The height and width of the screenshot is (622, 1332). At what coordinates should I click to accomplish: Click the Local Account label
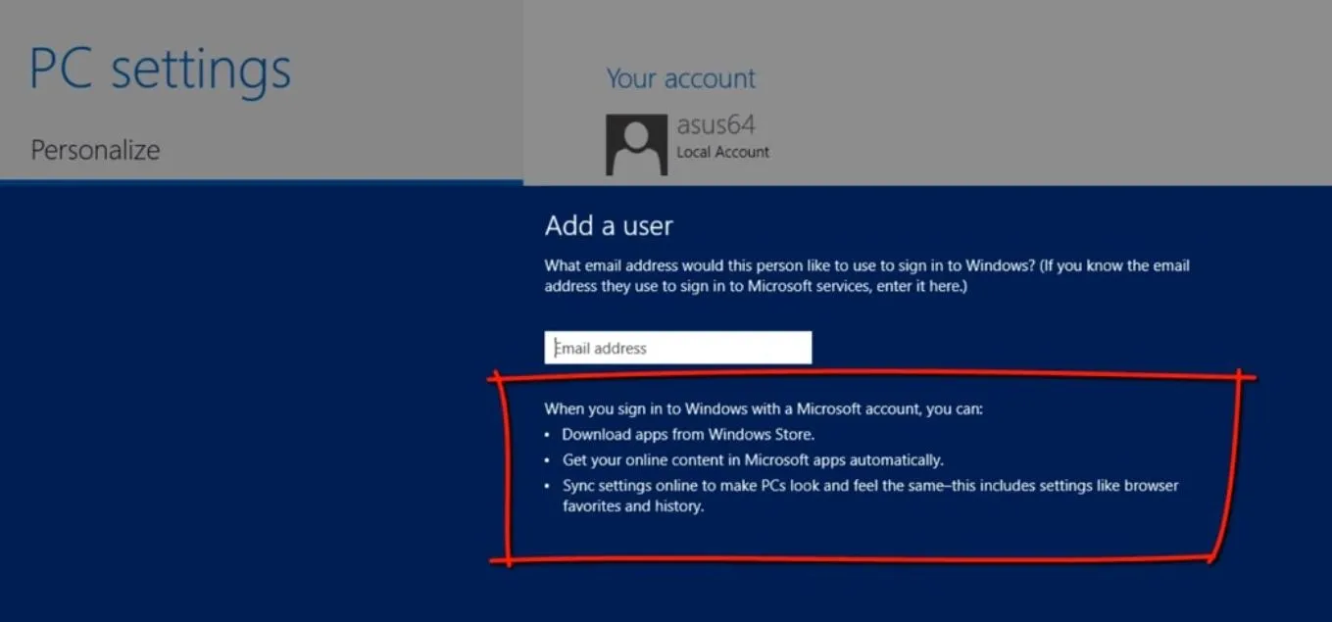coord(722,152)
